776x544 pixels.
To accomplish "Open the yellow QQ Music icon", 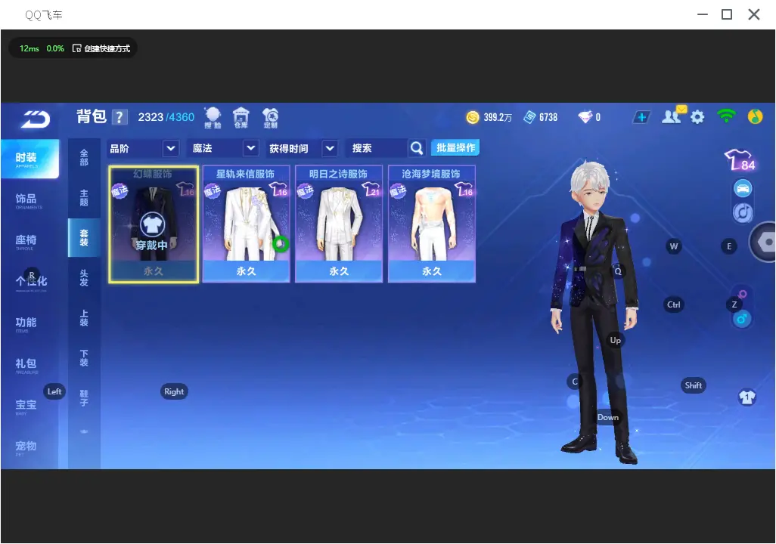I will [x=755, y=116].
